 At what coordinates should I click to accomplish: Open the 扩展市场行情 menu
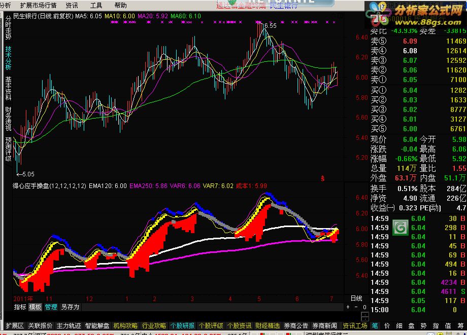pos(38,6)
